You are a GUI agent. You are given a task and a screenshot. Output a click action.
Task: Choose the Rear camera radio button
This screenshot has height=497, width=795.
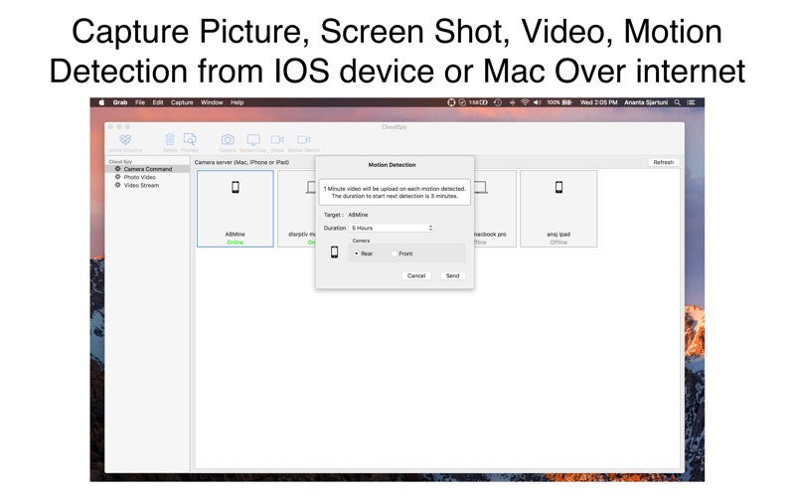click(357, 253)
